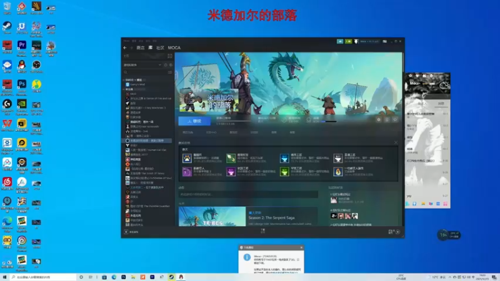The image size is (500, 281).
Task: Open the QQ penguin taskbar icon
Action: (181, 277)
